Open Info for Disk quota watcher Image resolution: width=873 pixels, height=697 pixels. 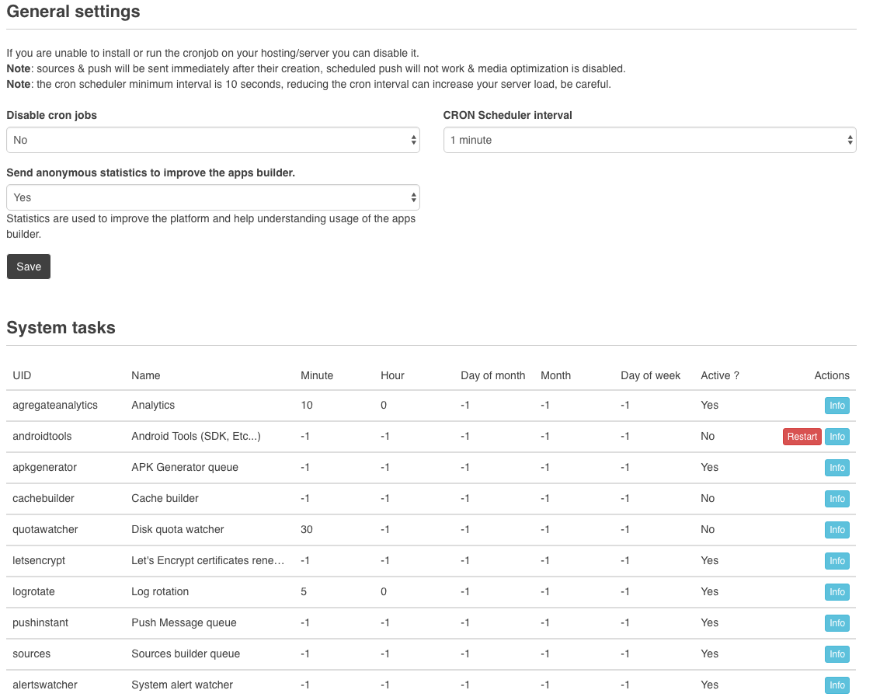point(836,530)
